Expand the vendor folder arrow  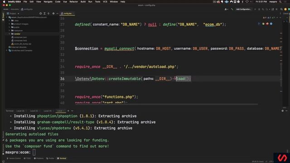coord(10,34)
